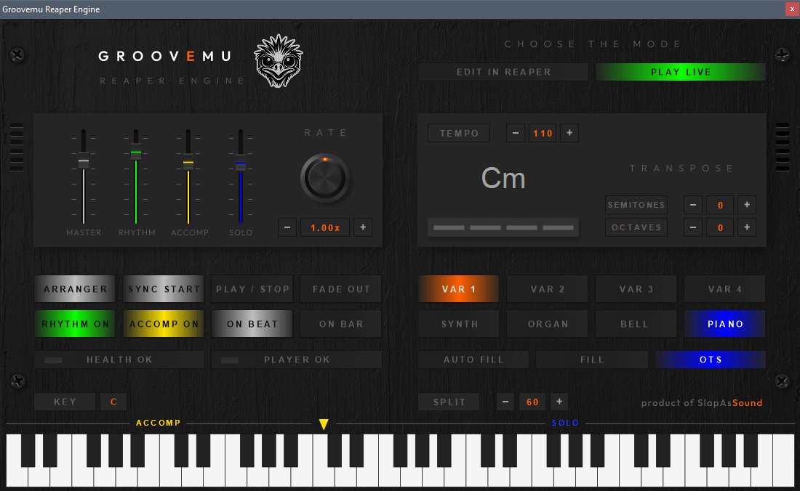Close the Groovemu Reaper Engine window
The width and height of the screenshot is (800, 491).
[792, 9]
